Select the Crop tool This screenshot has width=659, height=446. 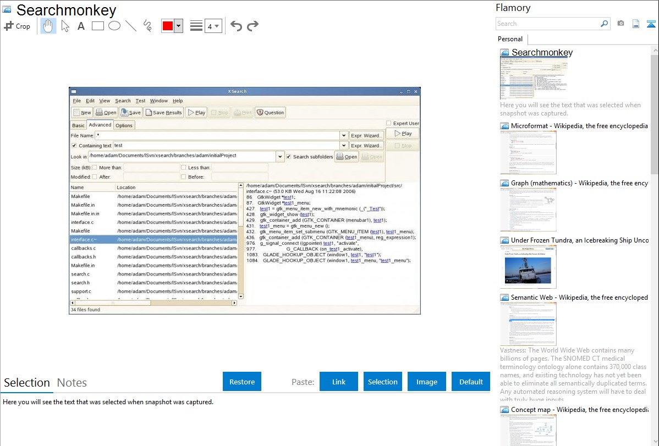[x=17, y=26]
